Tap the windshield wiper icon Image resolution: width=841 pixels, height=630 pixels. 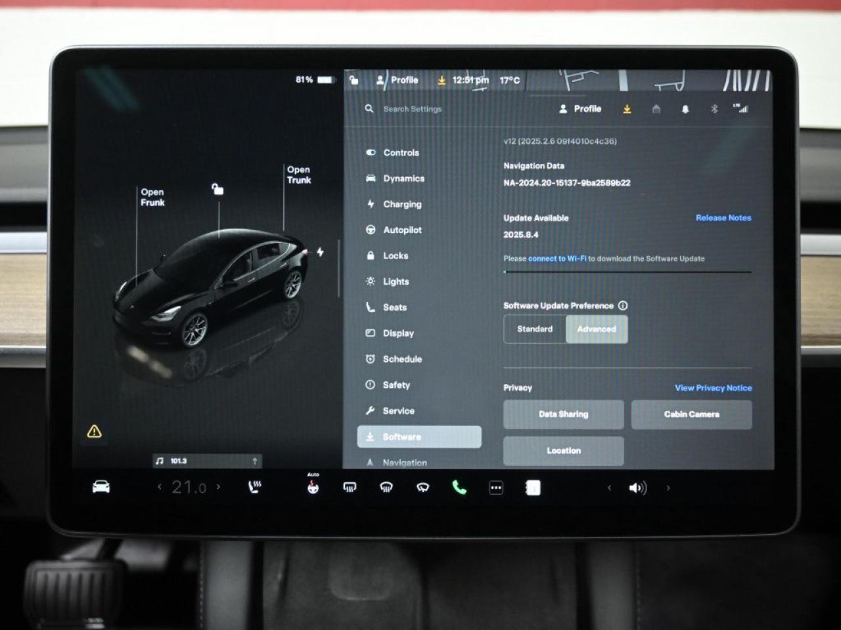coord(423,487)
